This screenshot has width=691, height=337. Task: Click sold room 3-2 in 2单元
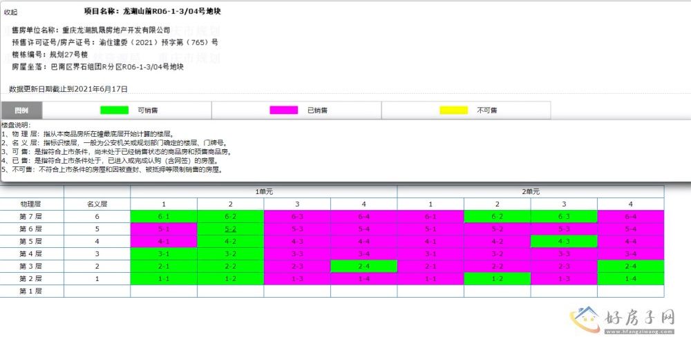497,253
